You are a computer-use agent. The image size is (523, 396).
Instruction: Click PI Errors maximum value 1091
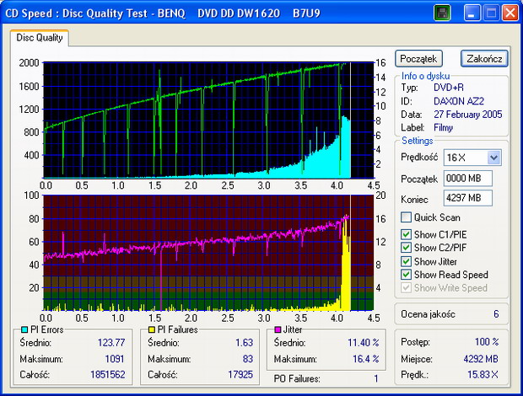115,359
